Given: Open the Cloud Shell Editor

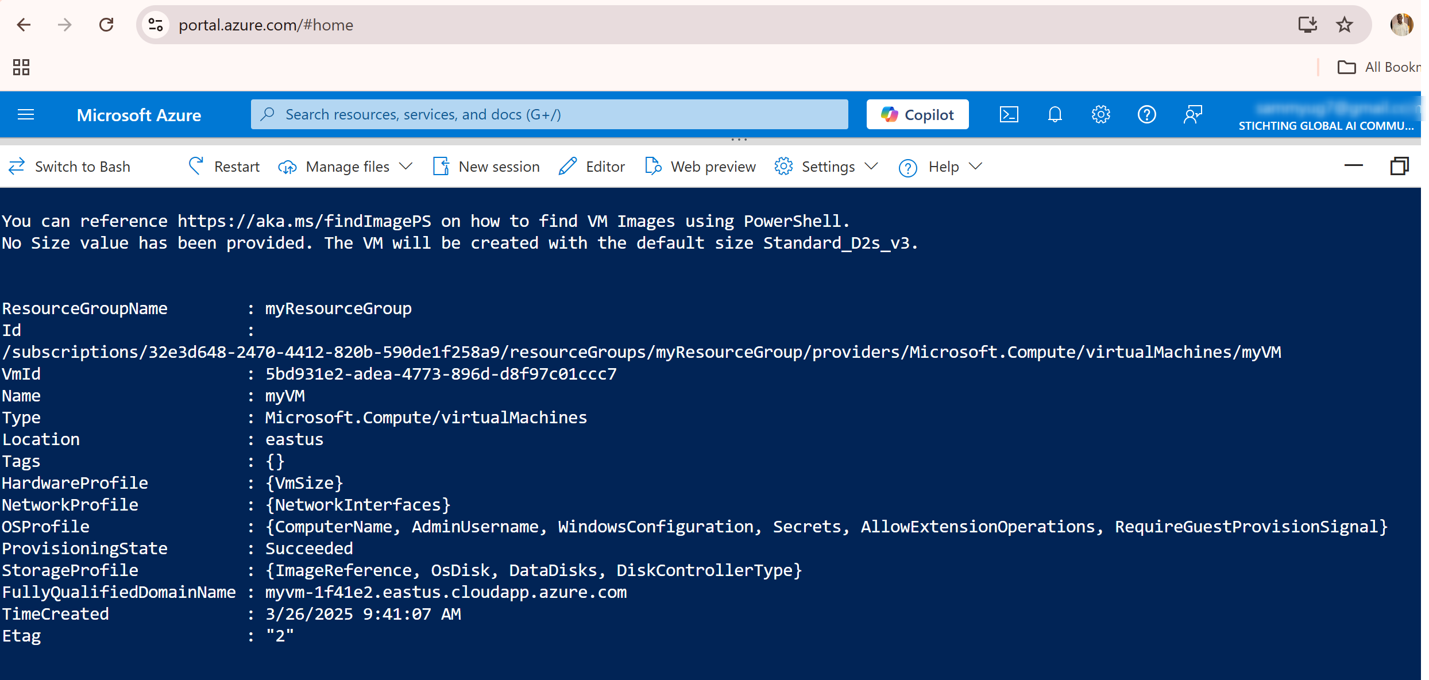Looking at the screenshot, I should [x=592, y=167].
